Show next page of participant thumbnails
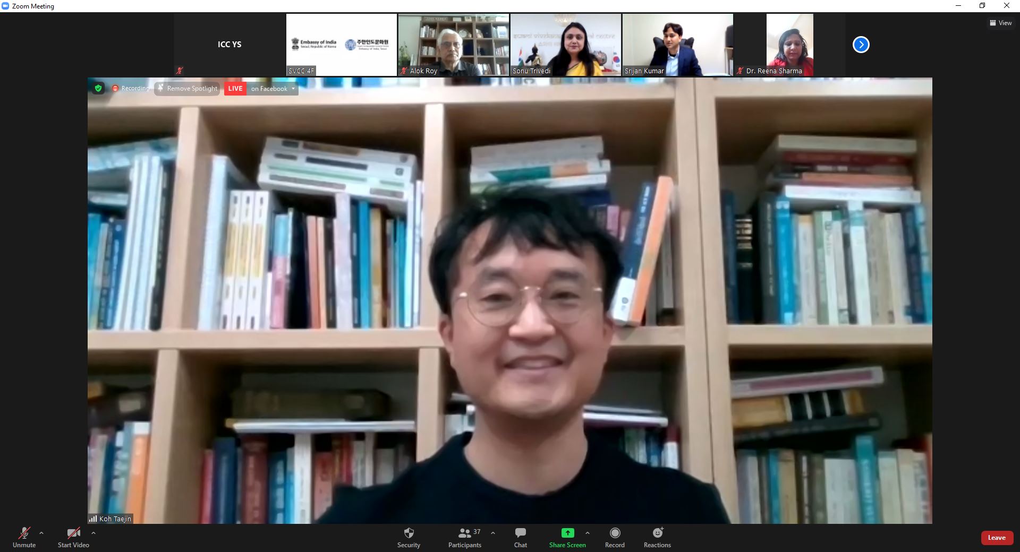Viewport: 1020px width, 552px height. (861, 45)
